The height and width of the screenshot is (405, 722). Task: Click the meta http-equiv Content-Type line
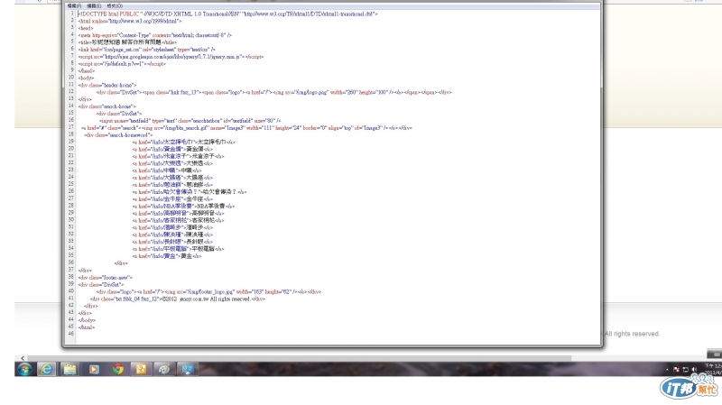[x=154, y=35]
